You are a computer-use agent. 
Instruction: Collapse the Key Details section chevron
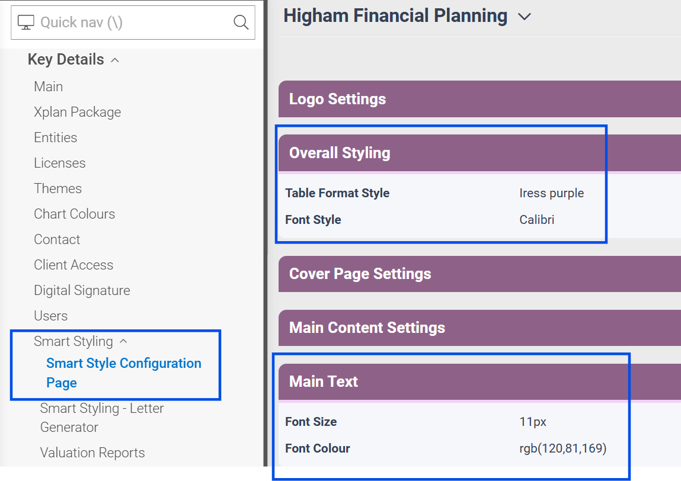[116, 60]
